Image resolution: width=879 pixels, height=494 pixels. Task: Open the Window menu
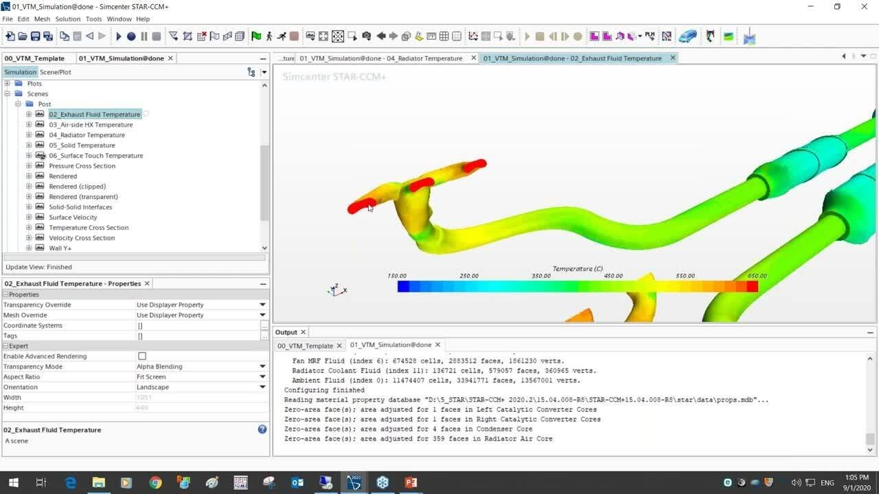(119, 19)
